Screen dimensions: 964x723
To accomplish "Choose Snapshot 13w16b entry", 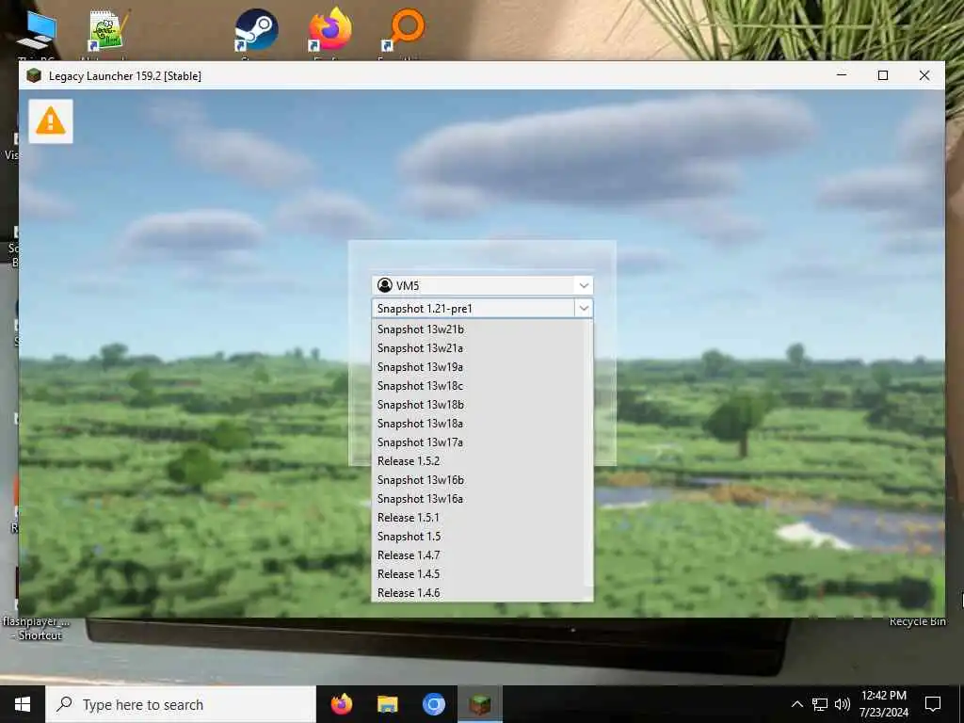I will (x=479, y=480).
